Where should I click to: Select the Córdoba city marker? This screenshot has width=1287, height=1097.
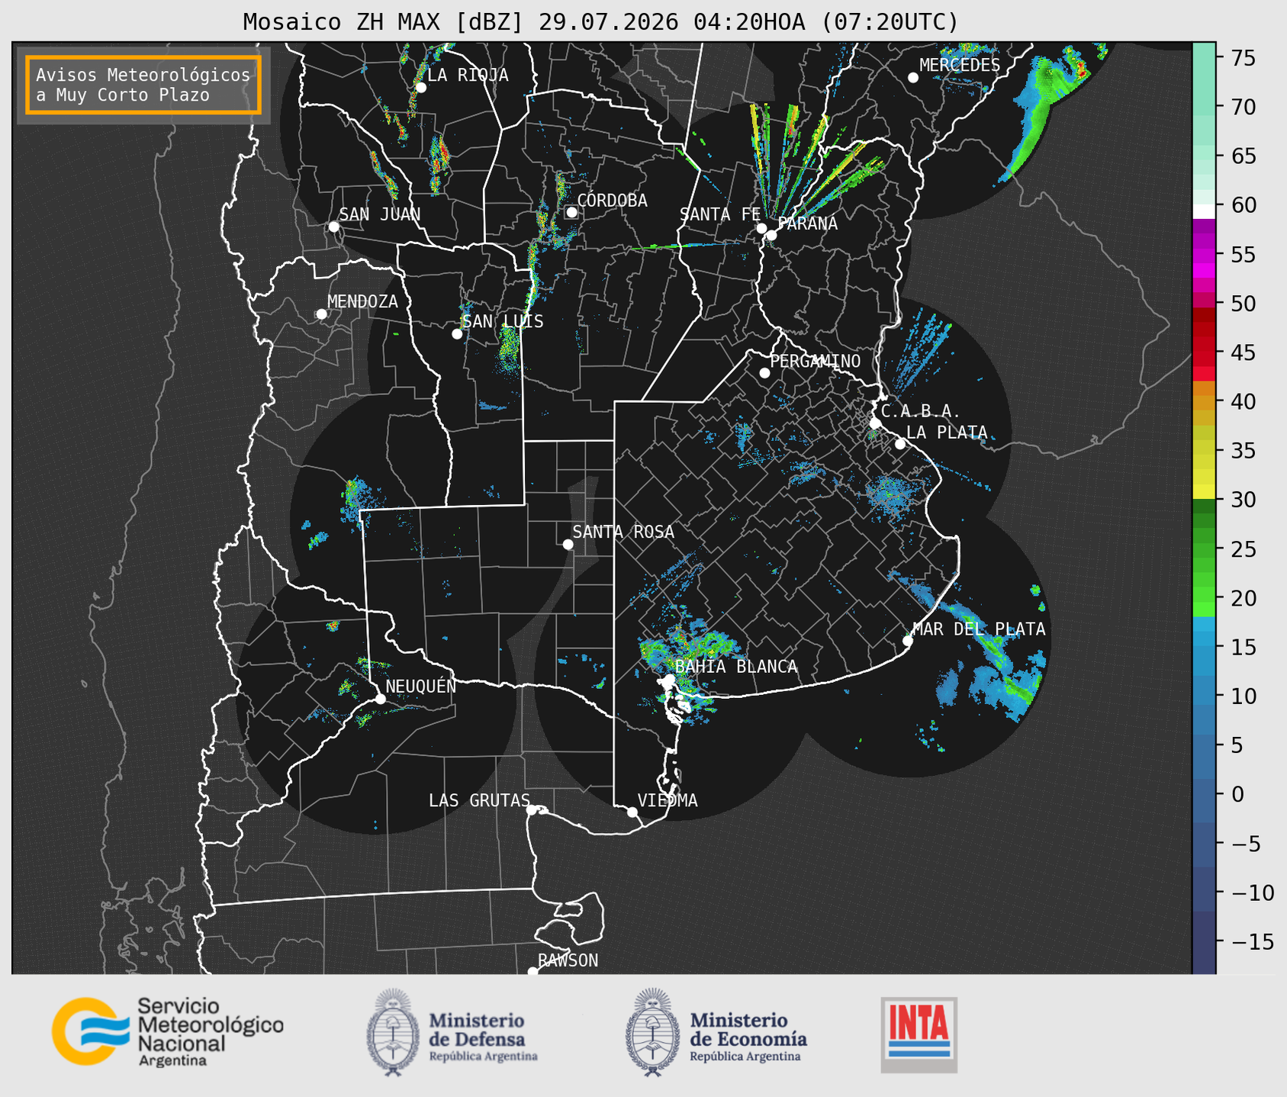[571, 212]
